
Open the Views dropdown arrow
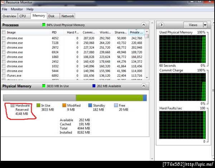(x=205, y=25)
